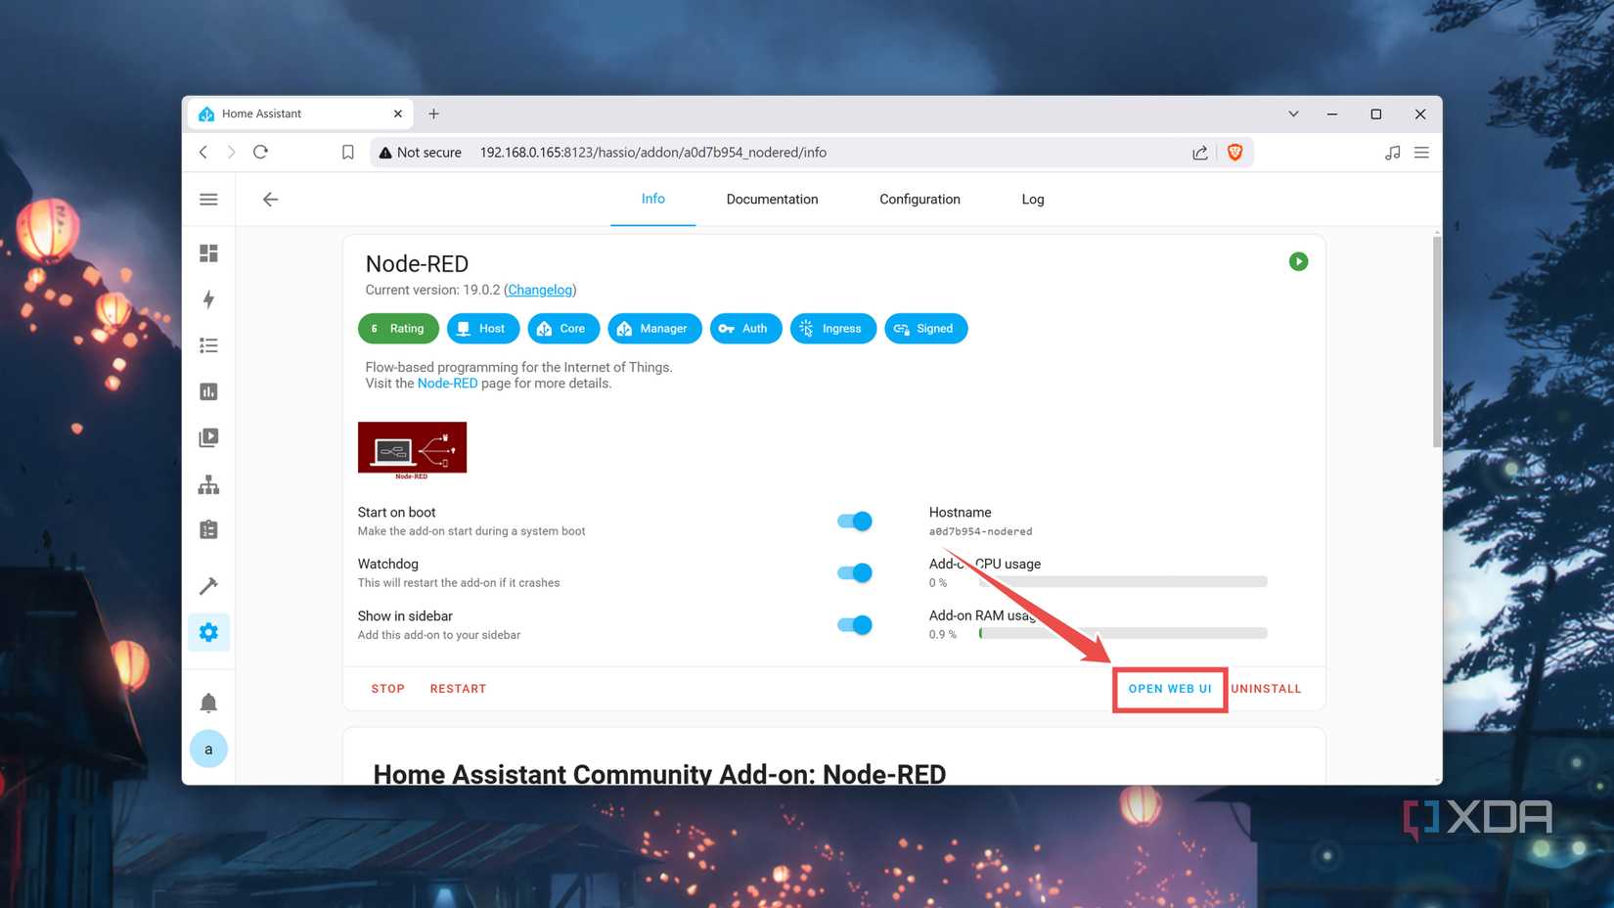Open the Node-RED Changelog link
This screenshot has width=1614, height=908.
coord(540,290)
